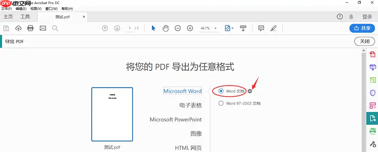
Task: Choose Microsoft PowerPoint export format
Action: point(176,119)
